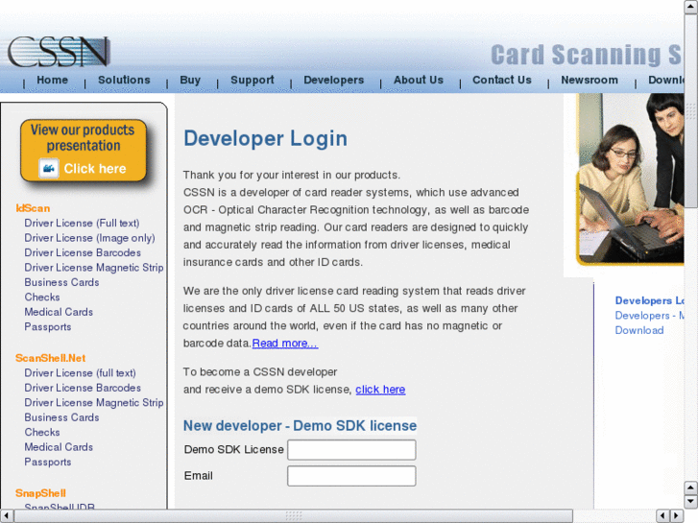
Task: Click the bold Developers Login sidebar link
Action: click(x=649, y=301)
